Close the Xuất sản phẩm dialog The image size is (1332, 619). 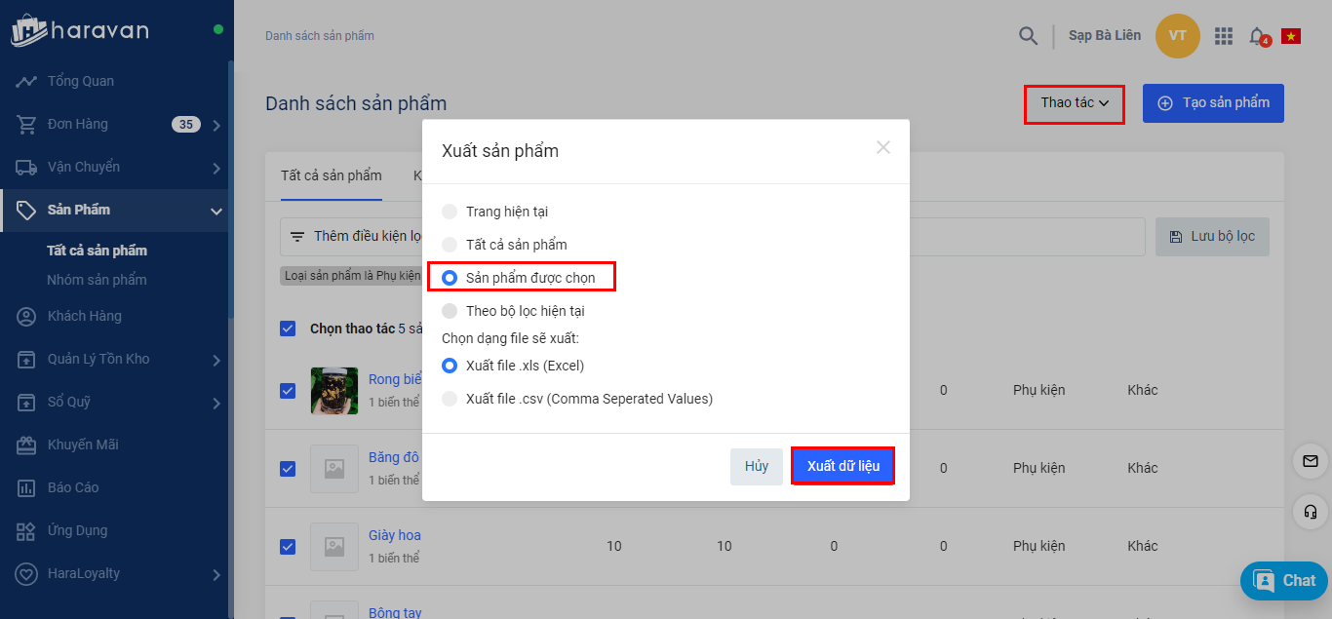pos(883,148)
